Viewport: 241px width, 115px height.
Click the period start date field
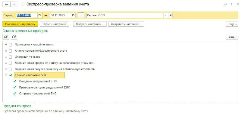pyautogui.click(x=27, y=15)
